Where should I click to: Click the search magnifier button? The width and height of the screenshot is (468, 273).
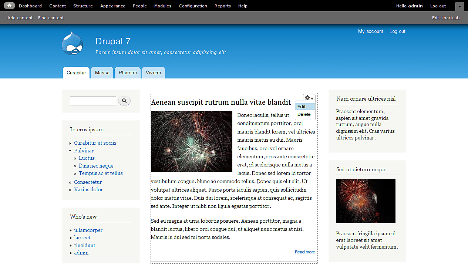(x=124, y=101)
